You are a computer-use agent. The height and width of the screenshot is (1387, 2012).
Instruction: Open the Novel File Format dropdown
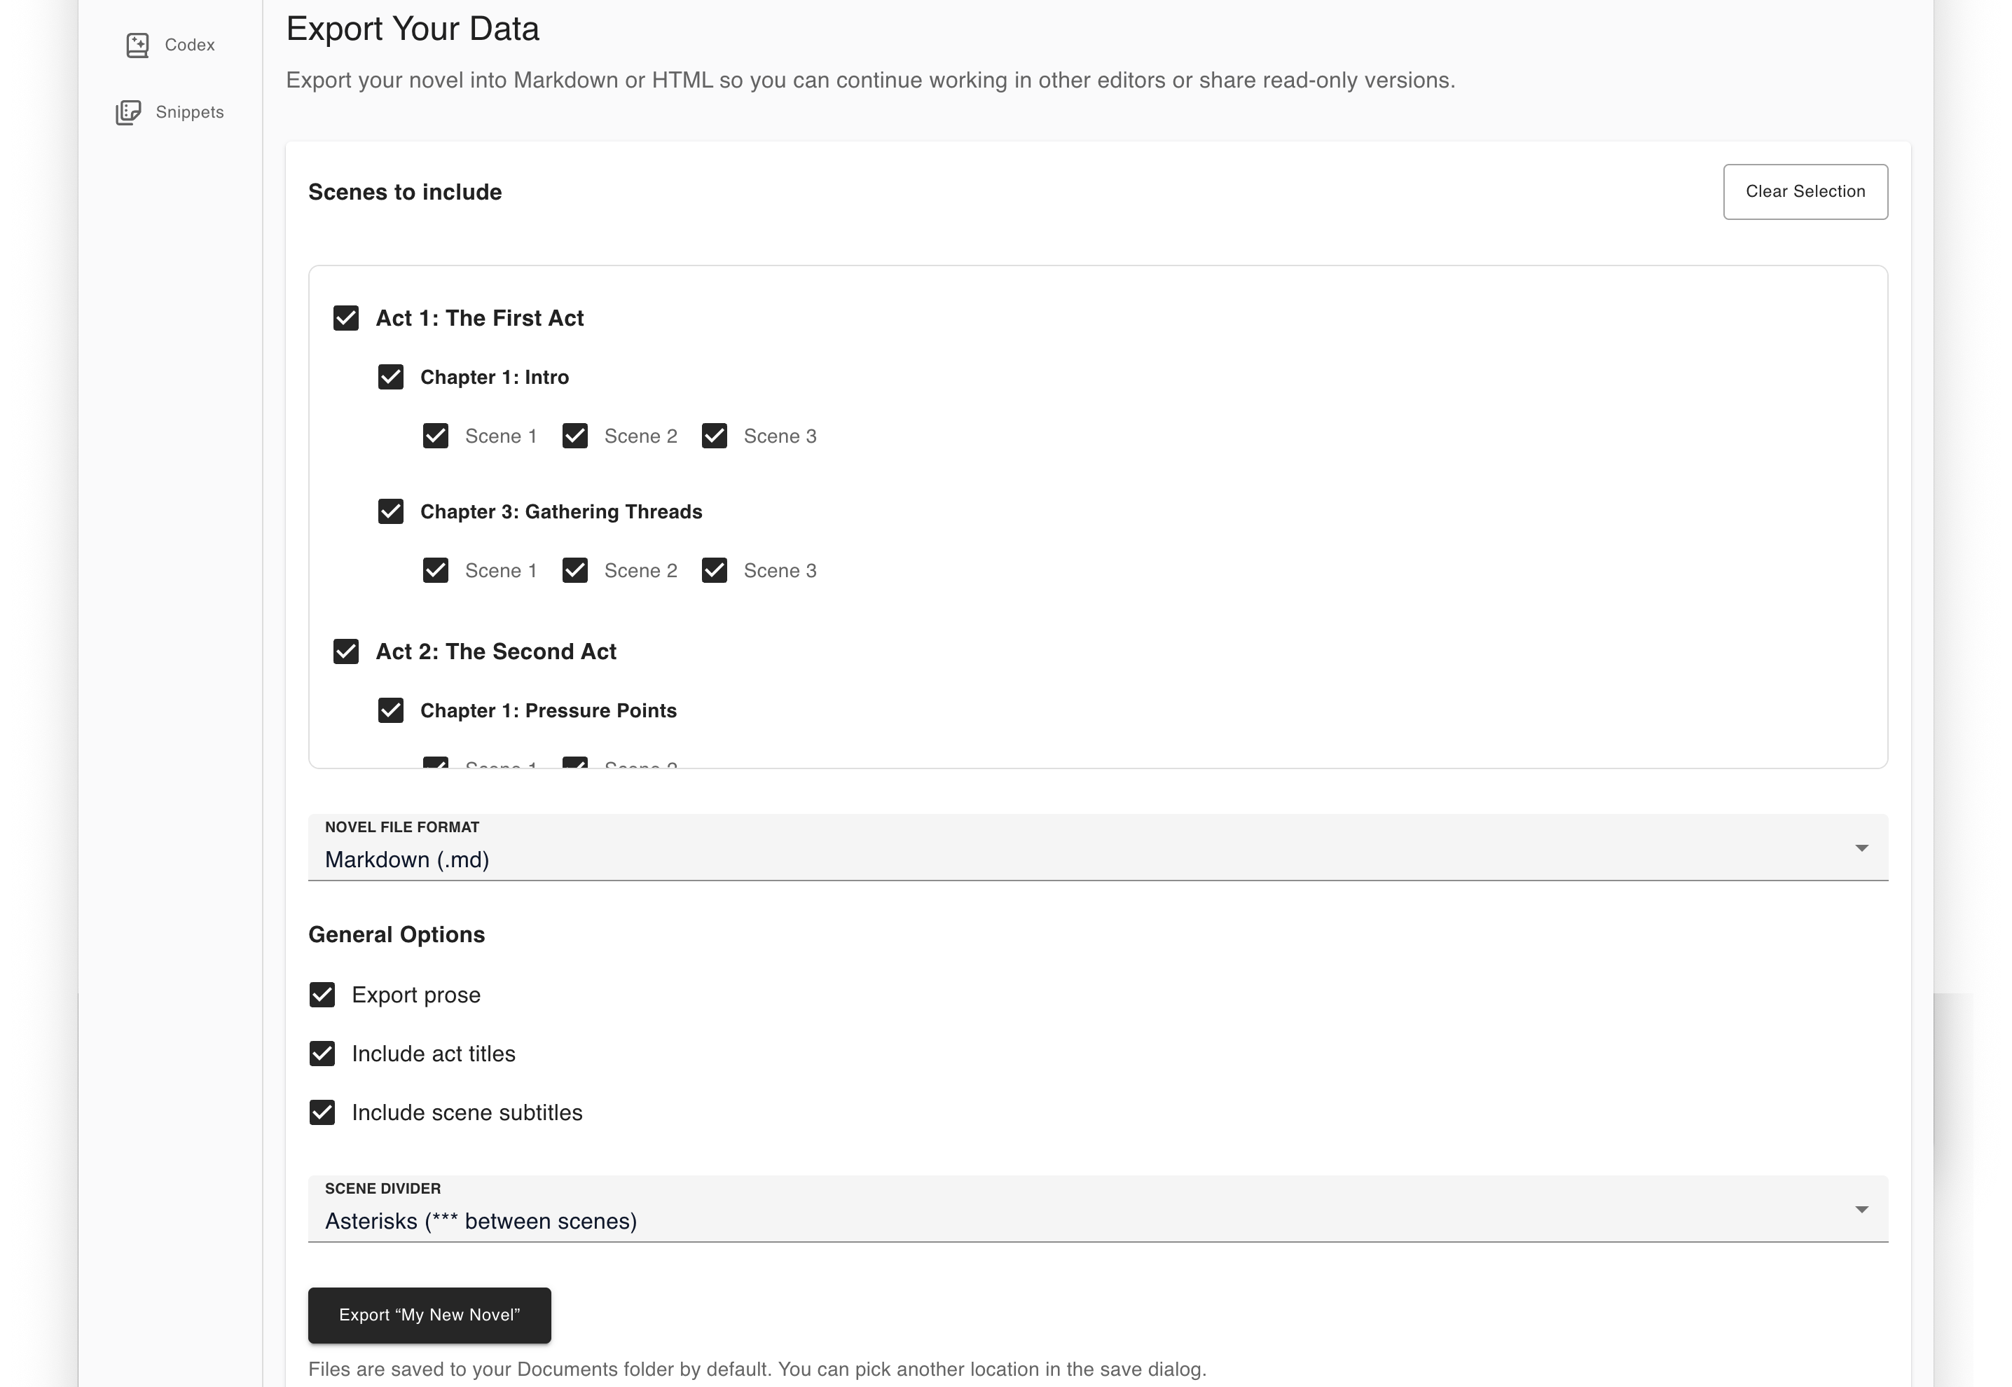(1097, 848)
